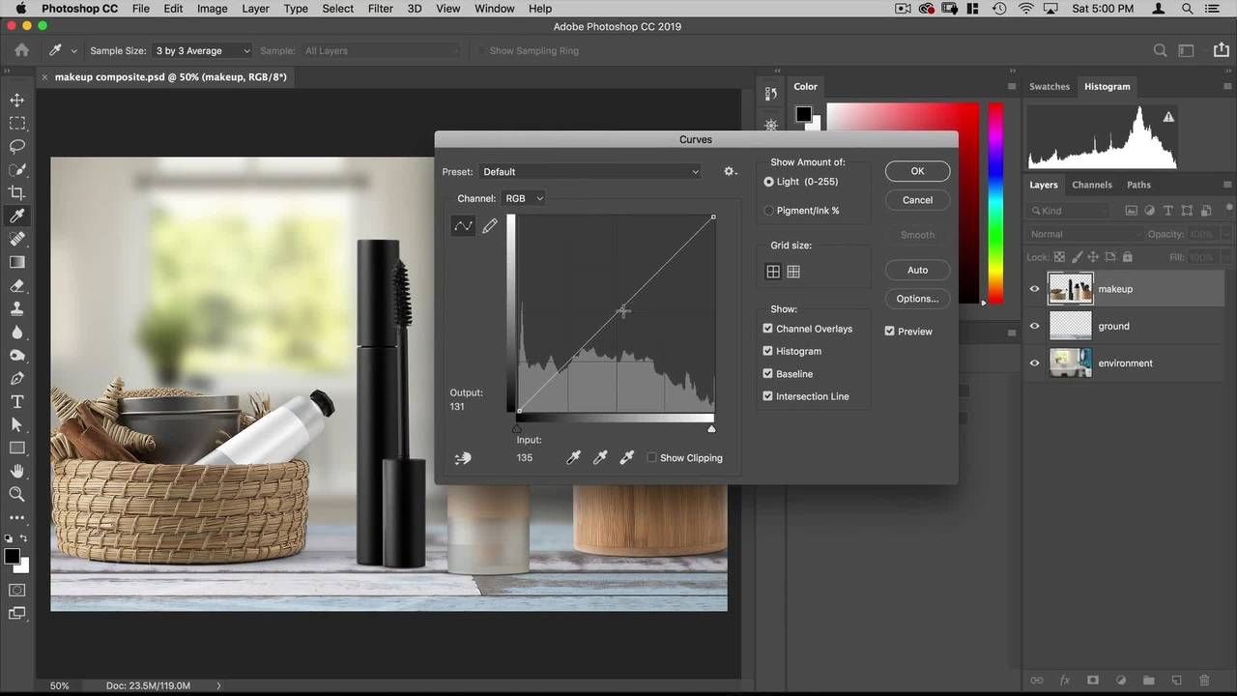Activate the on-image adjustment hand tool
The height and width of the screenshot is (696, 1237).
[463, 457]
